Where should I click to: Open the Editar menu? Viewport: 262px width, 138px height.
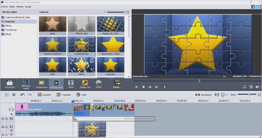click(x=12, y=7)
